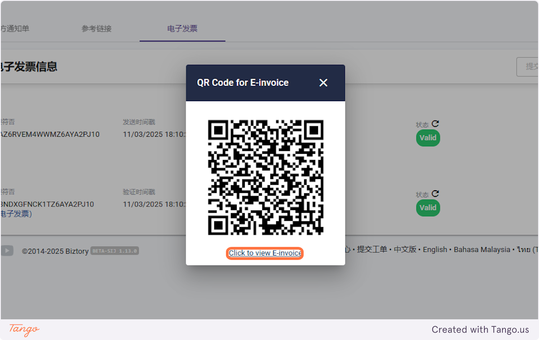This screenshot has height=340, width=539.
Task: Refresh status icon beside the second 状态 label
Action: click(435, 194)
